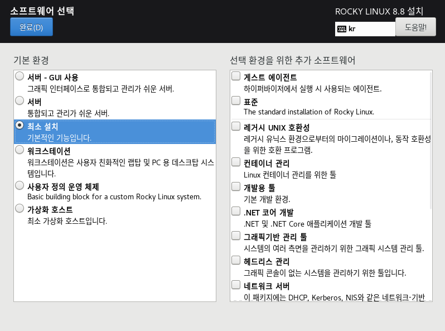Open the 도움말! help button
The height and width of the screenshot is (331, 445).
(x=415, y=27)
